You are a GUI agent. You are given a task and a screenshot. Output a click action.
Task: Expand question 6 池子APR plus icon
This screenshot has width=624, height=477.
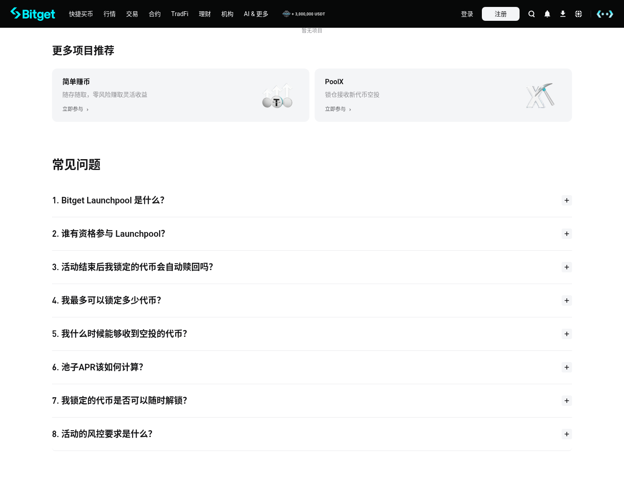[567, 367]
